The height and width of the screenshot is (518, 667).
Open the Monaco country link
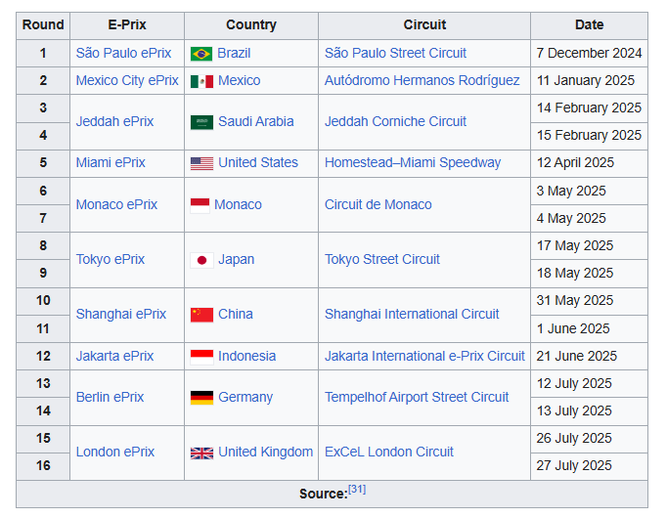click(x=238, y=205)
